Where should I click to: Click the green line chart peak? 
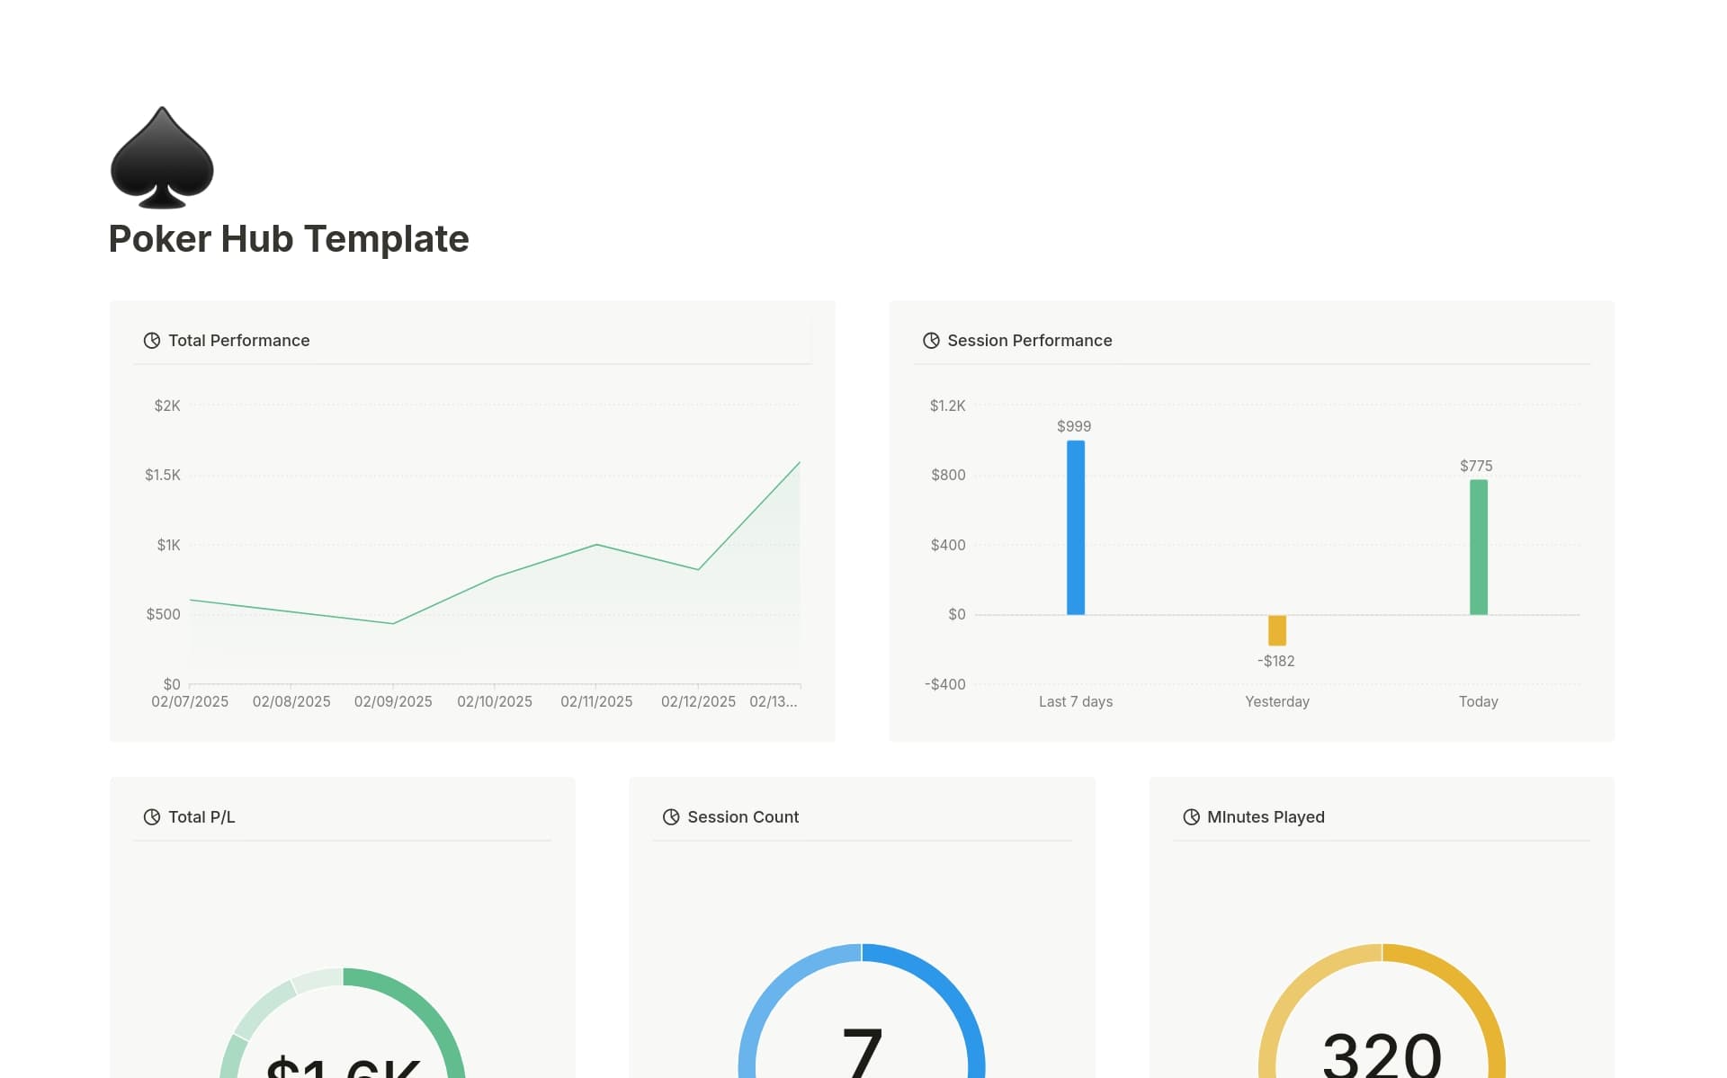[x=799, y=464]
